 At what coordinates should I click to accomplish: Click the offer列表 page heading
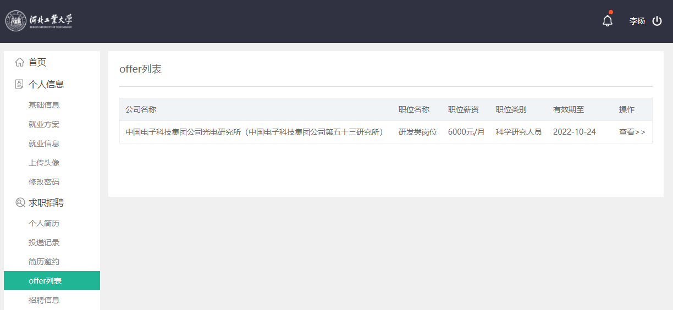pos(141,69)
